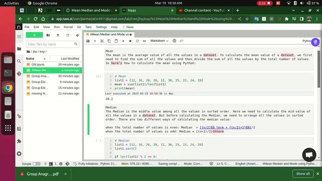
Task: Interrupt the kernel with stop icon
Action: (130, 41)
